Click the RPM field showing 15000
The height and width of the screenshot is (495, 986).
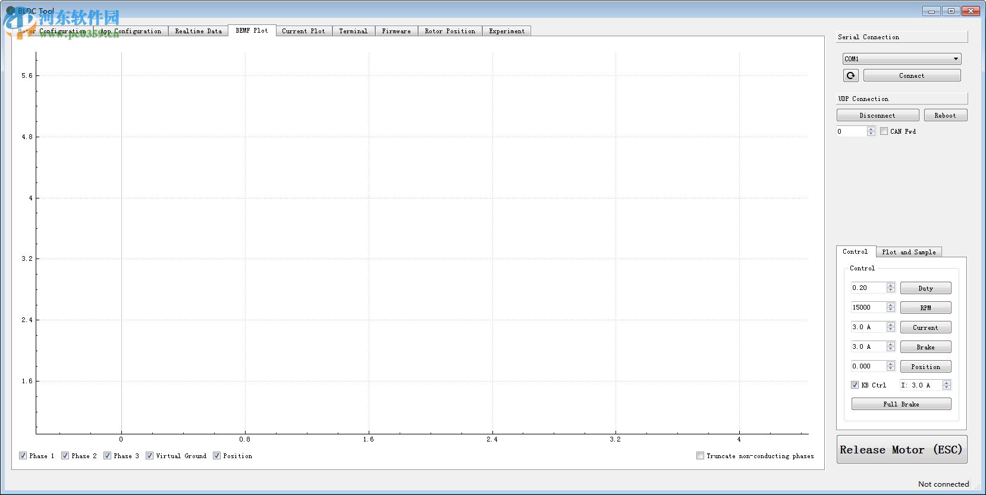[x=869, y=307]
